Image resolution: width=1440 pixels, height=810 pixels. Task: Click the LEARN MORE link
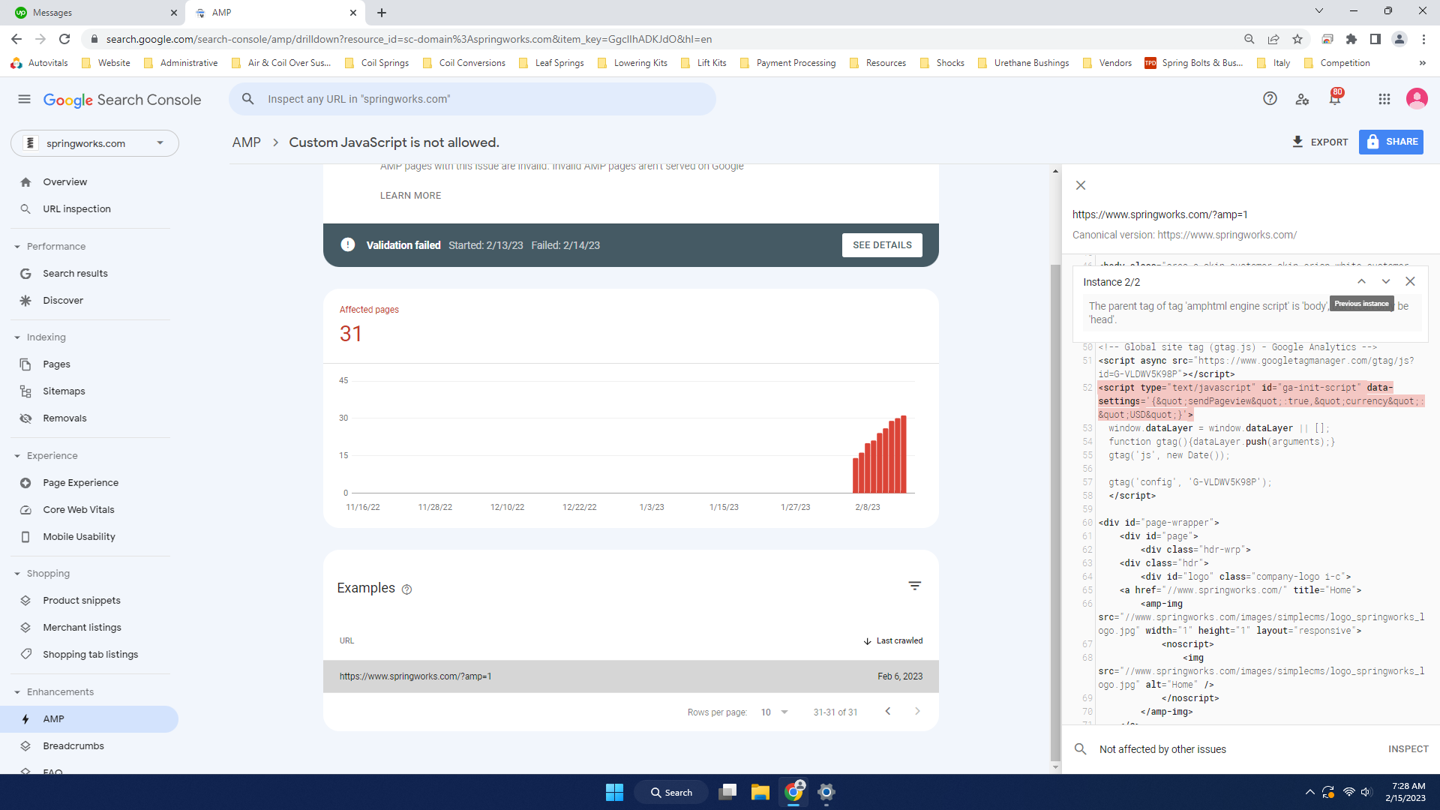(410, 196)
